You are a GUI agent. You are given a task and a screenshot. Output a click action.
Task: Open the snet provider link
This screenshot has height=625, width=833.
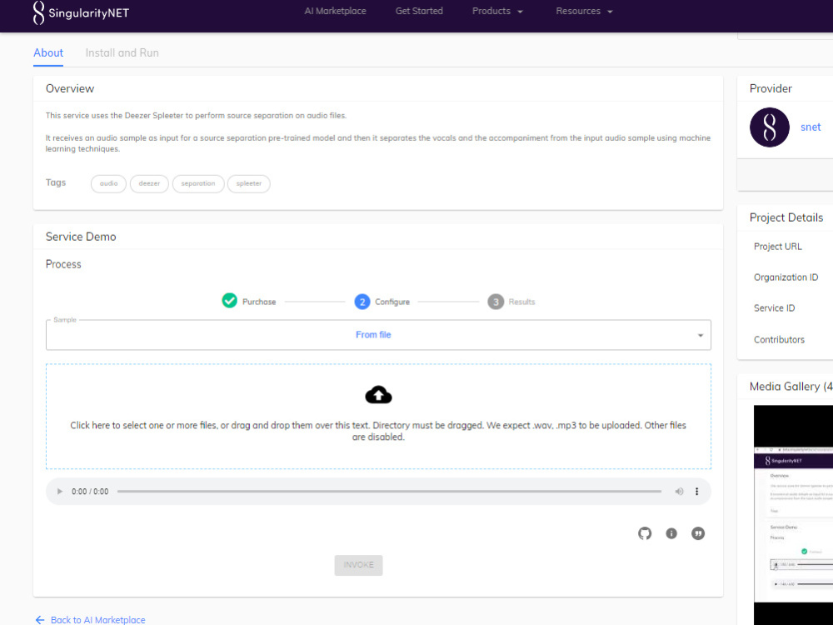(811, 127)
